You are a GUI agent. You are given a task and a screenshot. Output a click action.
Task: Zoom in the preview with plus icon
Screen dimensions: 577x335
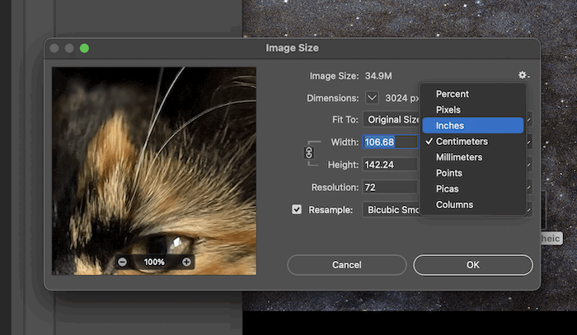pos(186,262)
